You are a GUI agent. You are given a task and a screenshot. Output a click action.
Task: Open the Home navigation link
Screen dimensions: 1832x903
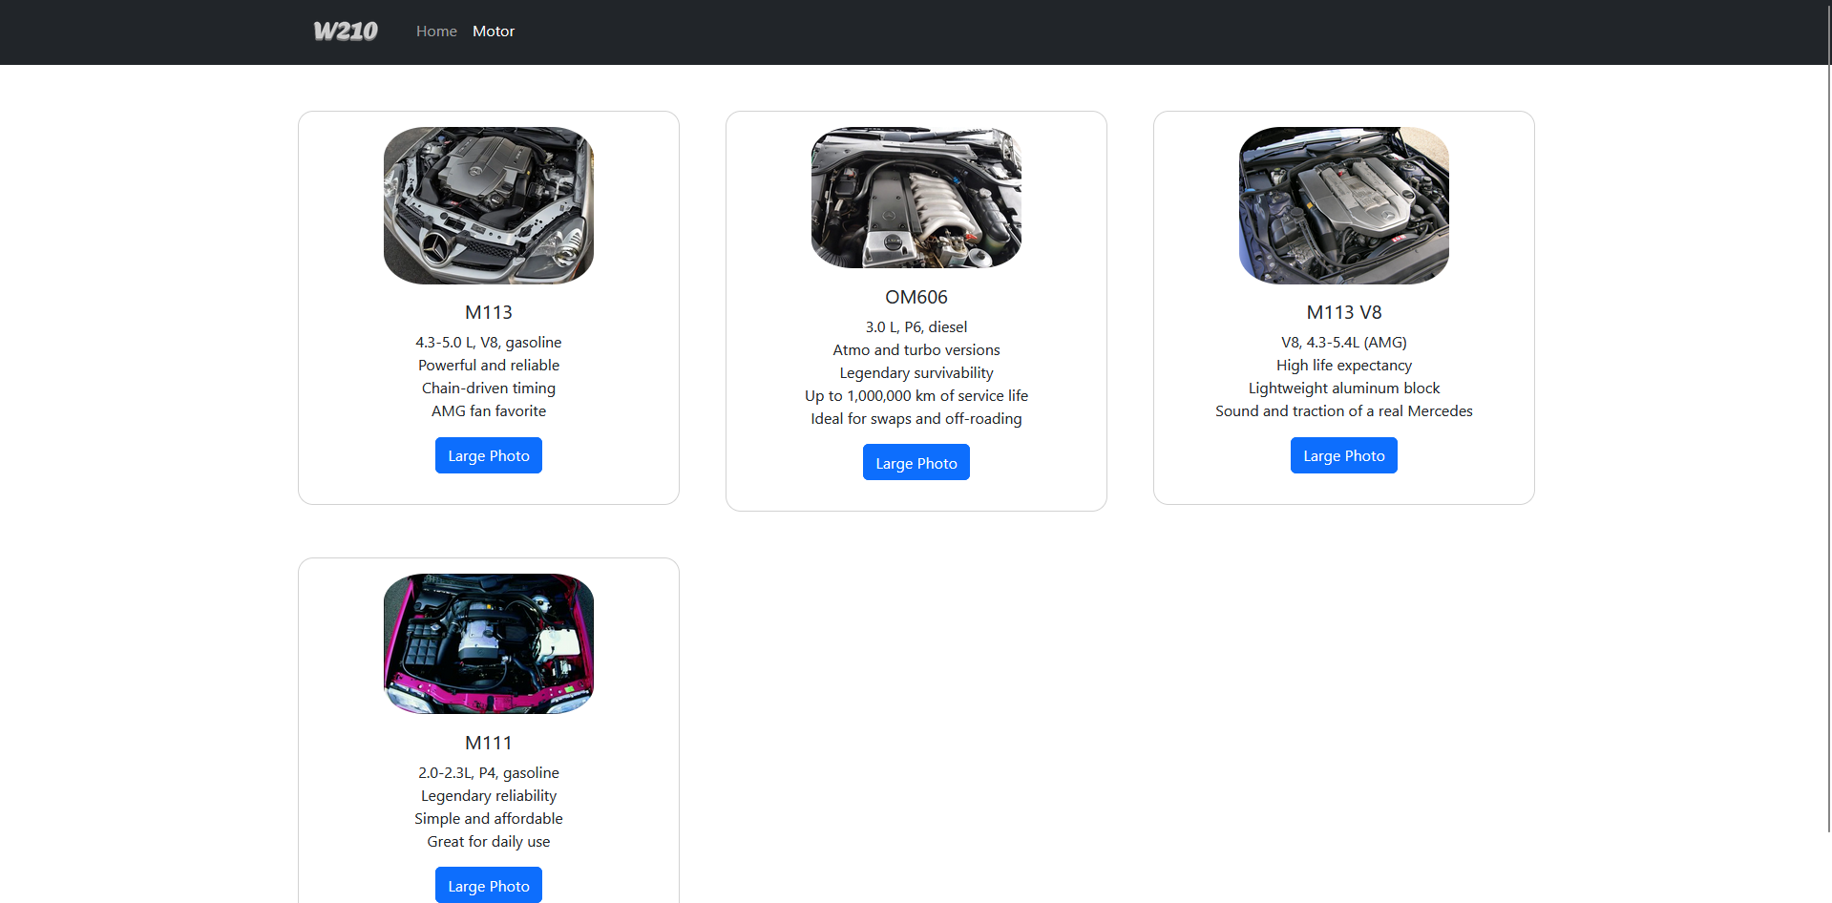point(436,31)
